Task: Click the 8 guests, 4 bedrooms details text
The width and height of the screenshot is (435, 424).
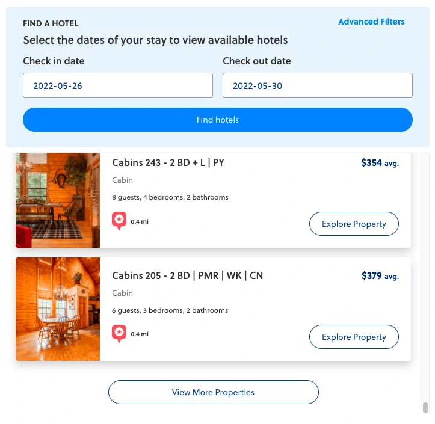Action: click(170, 197)
